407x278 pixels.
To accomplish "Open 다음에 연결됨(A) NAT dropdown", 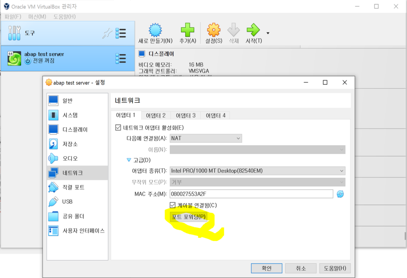I will [x=206, y=138].
